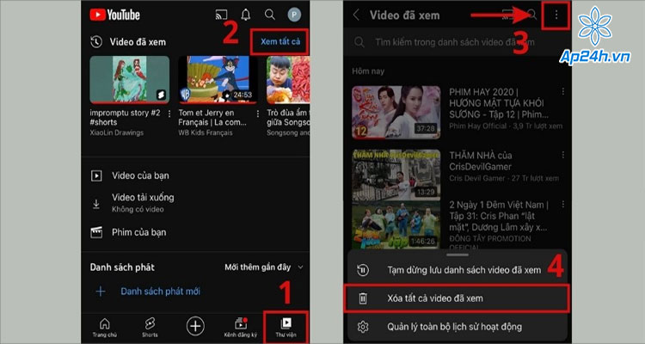Open options for 2 Ngày 1 Đêm video
This screenshot has height=344, width=645.
pyautogui.click(x=562, y=205)
